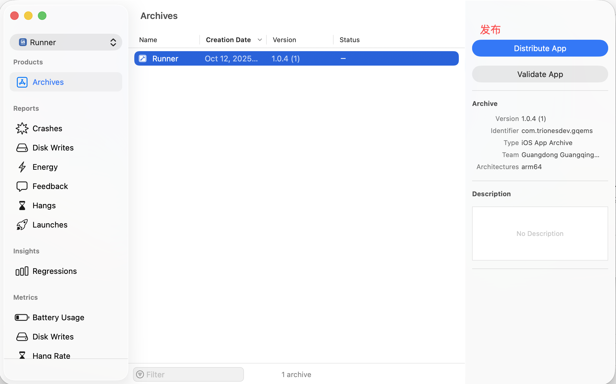This screenshot has height=384, width=616.
Task: Open the Crashes report
Action: click(47, 129)
